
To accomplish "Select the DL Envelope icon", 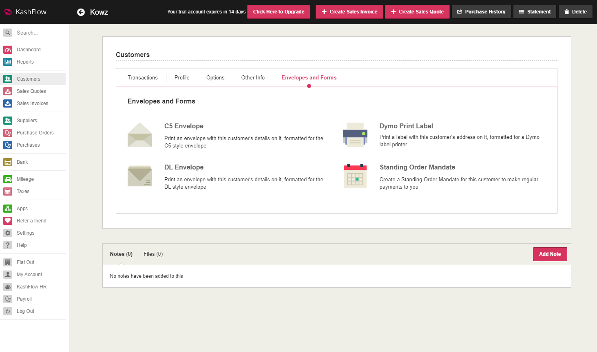I will click(x=140, y=176).
